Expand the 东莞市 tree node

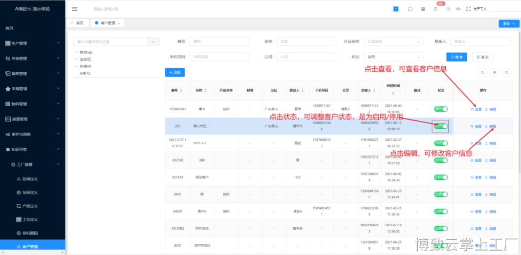click(76, 66)
